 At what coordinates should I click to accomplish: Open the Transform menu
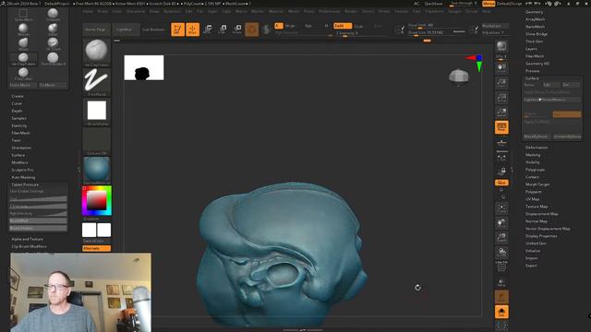(x=434, y=11)
